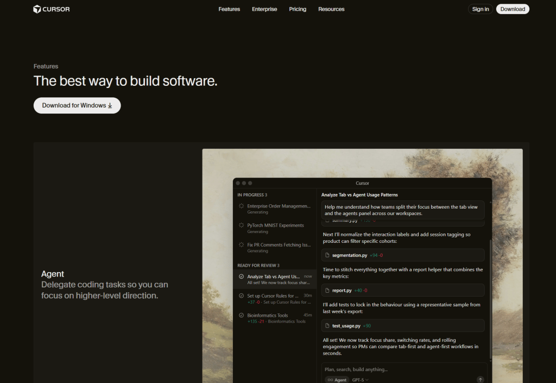Screen dimensions: 556x383
Task: Click the 'Plan, search, build anything...' input
Action: pyautogui.click(x=403, y=369)
